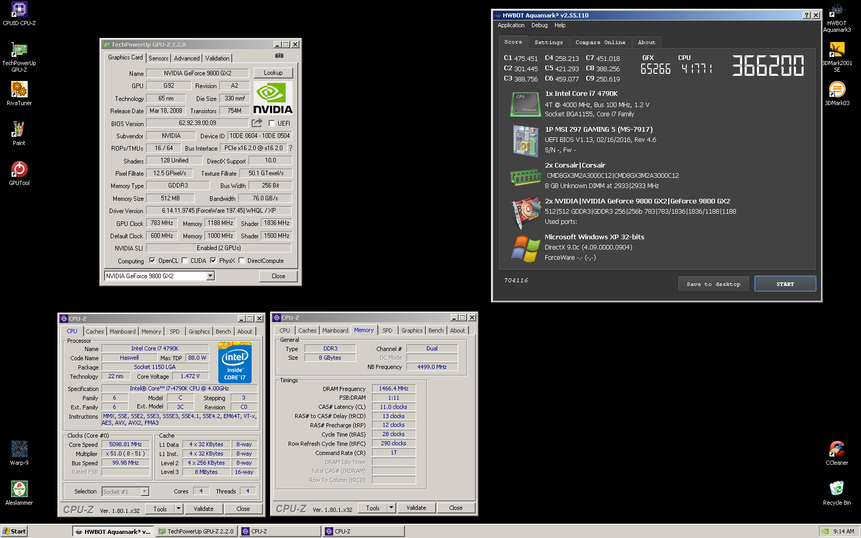
Task: Click START in HWBOT Aquamark3
Action: tap(785, 284)
